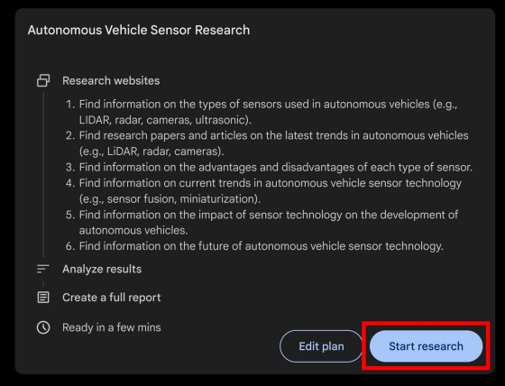Click the LIDAR, radar, cameras, ultrasonic line

[x=165, y=120]
